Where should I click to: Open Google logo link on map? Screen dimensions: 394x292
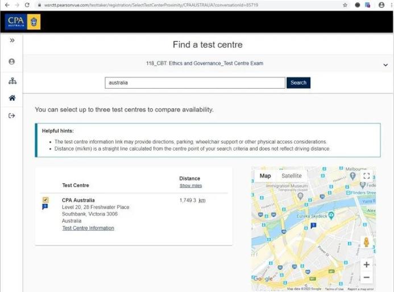pyautogui.click(x=263, y=279)
